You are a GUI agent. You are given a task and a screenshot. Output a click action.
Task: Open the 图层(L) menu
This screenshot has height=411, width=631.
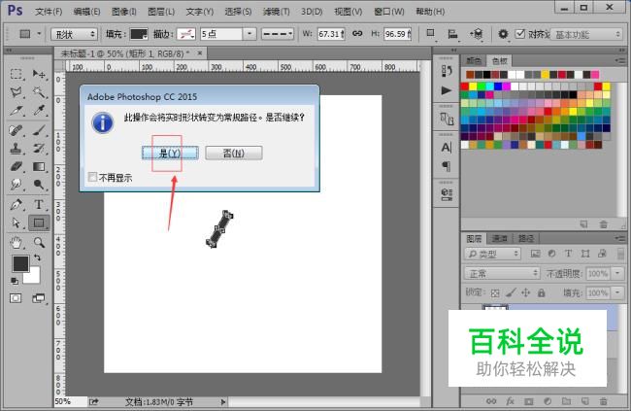(x=161, y=12)
